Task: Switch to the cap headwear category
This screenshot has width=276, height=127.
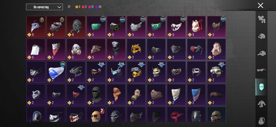Action: tap(262, 53)
